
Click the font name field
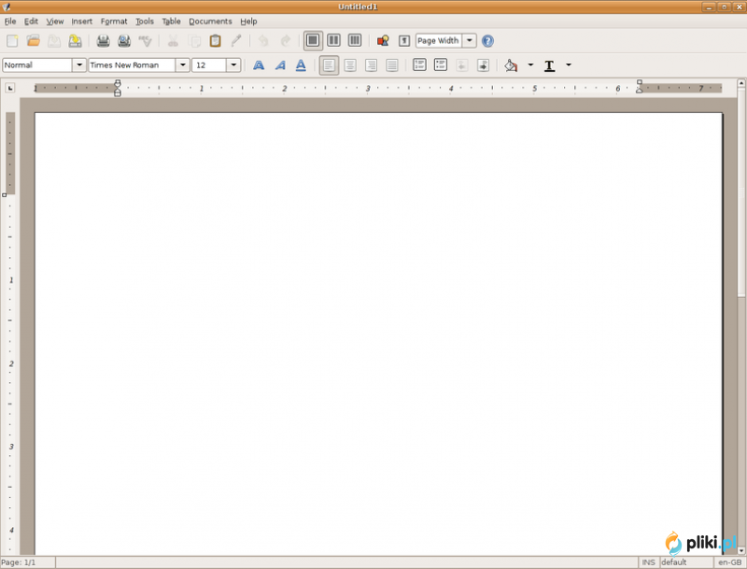point(132,64)
